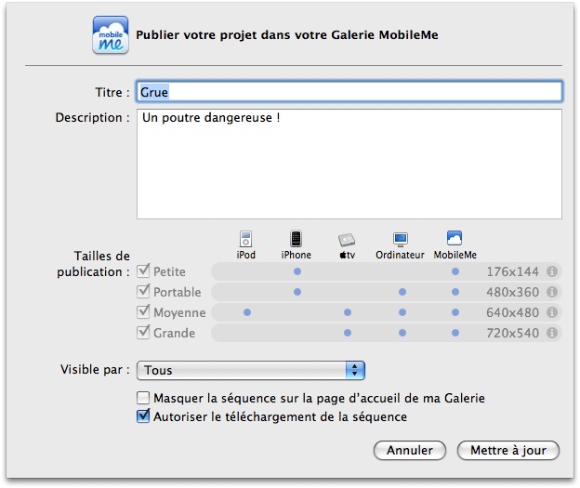Click the Apple TV device icon
Image resolution: width=580 pixels, height=488 pixels.
pyautogui.click(x=347, y=240)
